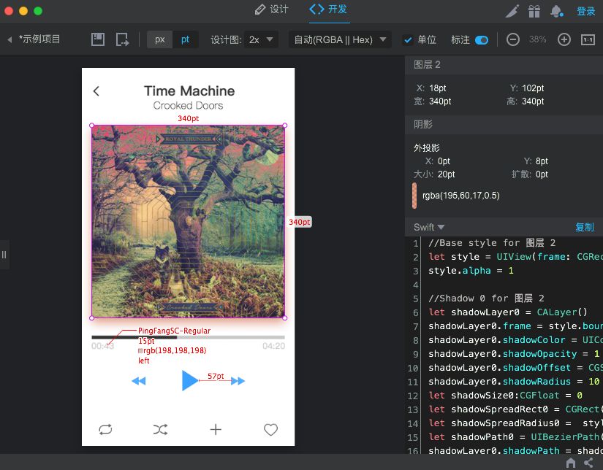Click the 登录 login link
603x470 pixels.
585,11
